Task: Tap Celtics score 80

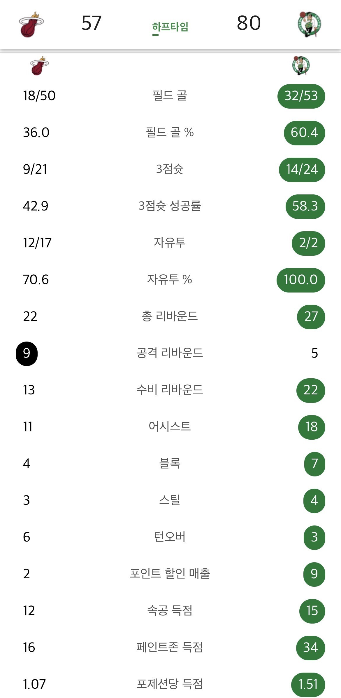Action: 249,23
